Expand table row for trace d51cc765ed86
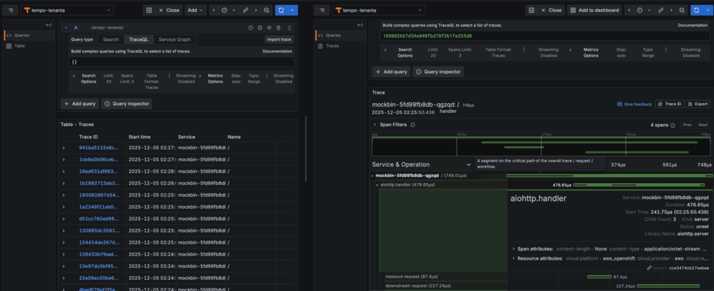714x291 pixels. pos(63,219)
